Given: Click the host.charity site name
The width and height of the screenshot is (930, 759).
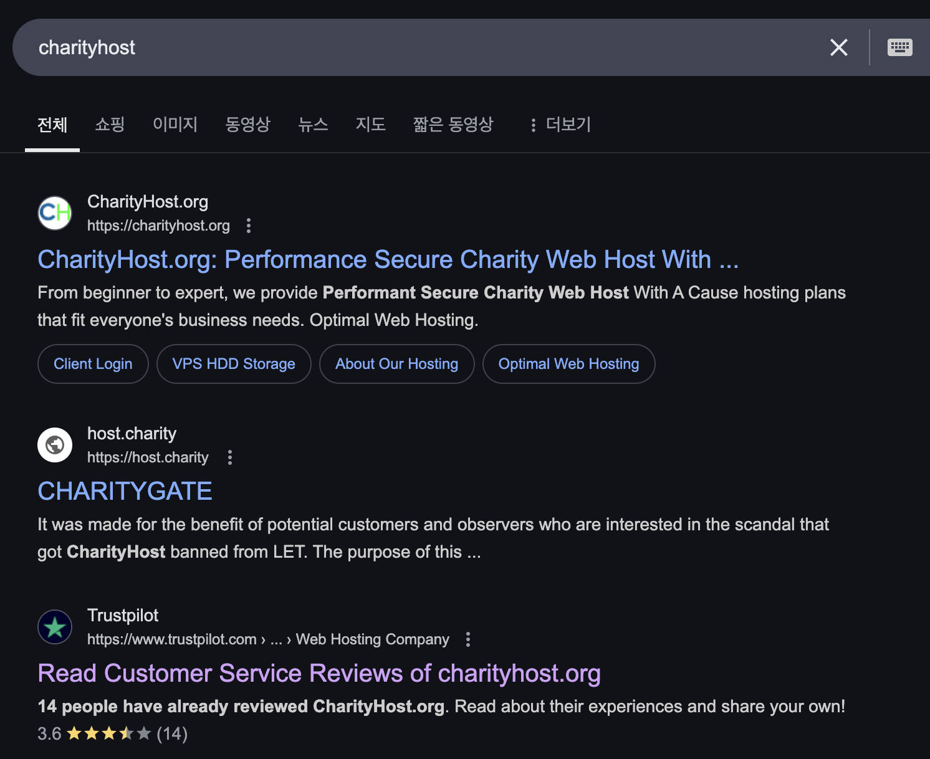Looking at the screenshot, I should [x=132, y=433].
